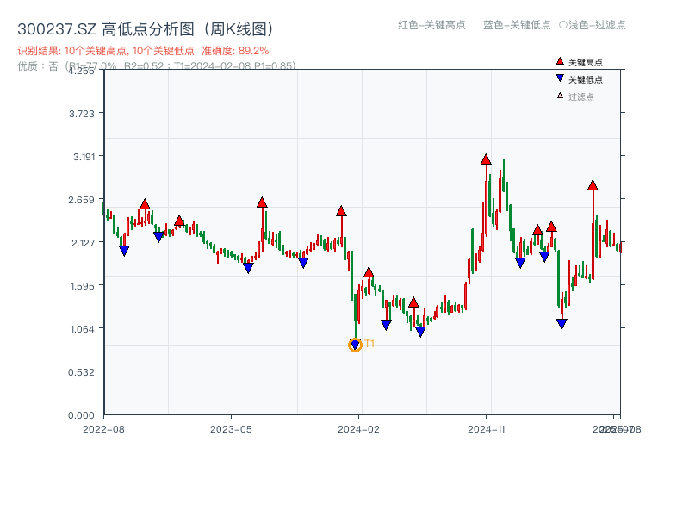The image size is (689, 517).
Task: Click the highest red triangle marker near 2024-11
Action: coord(487,159)
